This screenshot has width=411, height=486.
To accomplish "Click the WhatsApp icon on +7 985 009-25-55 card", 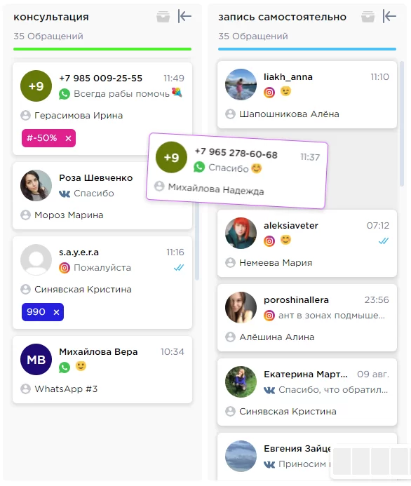I will point(65,94).
